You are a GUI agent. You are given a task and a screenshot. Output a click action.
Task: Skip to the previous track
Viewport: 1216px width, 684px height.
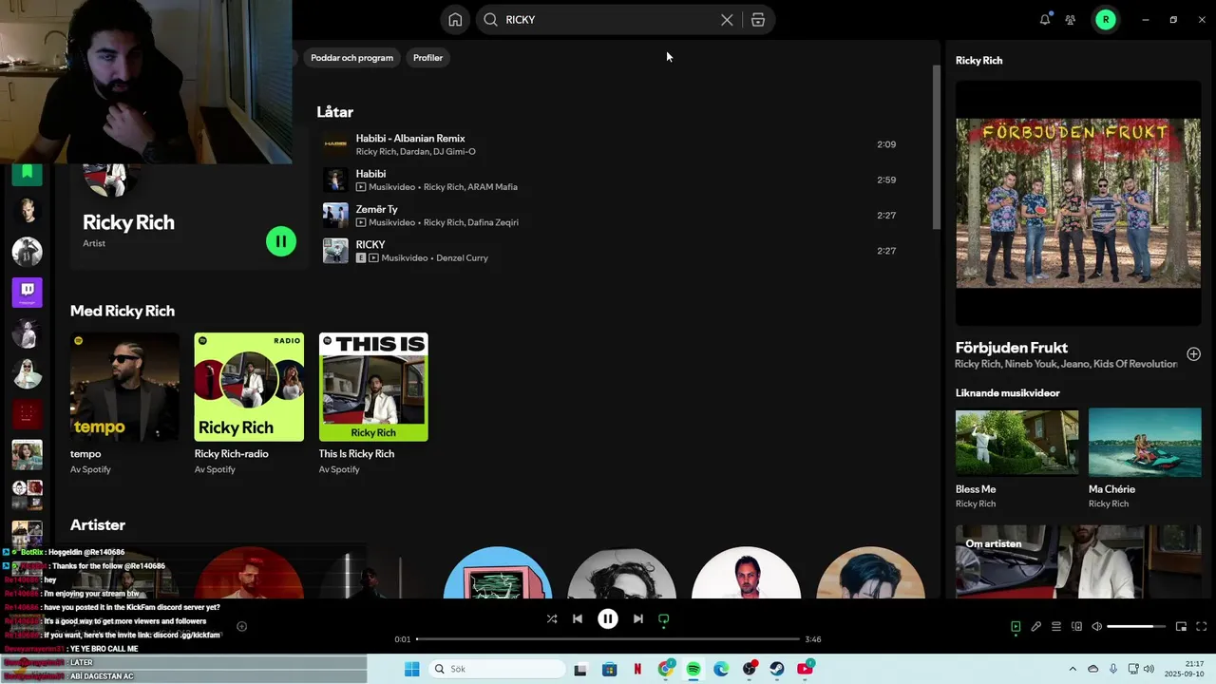coord(577,618)
